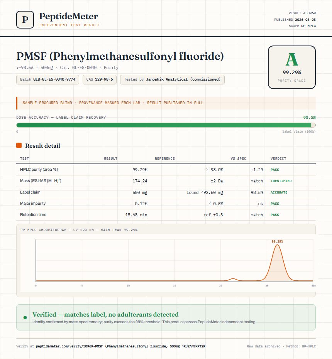
Task: Click the ±2 Da reference cell
Action: 217,181
